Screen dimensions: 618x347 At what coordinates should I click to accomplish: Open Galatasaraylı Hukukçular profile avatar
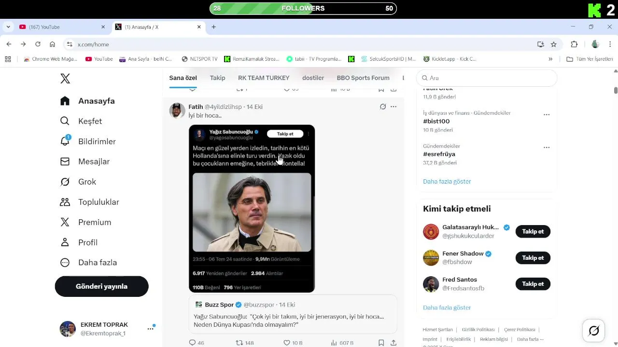click(x=431, y=231)
